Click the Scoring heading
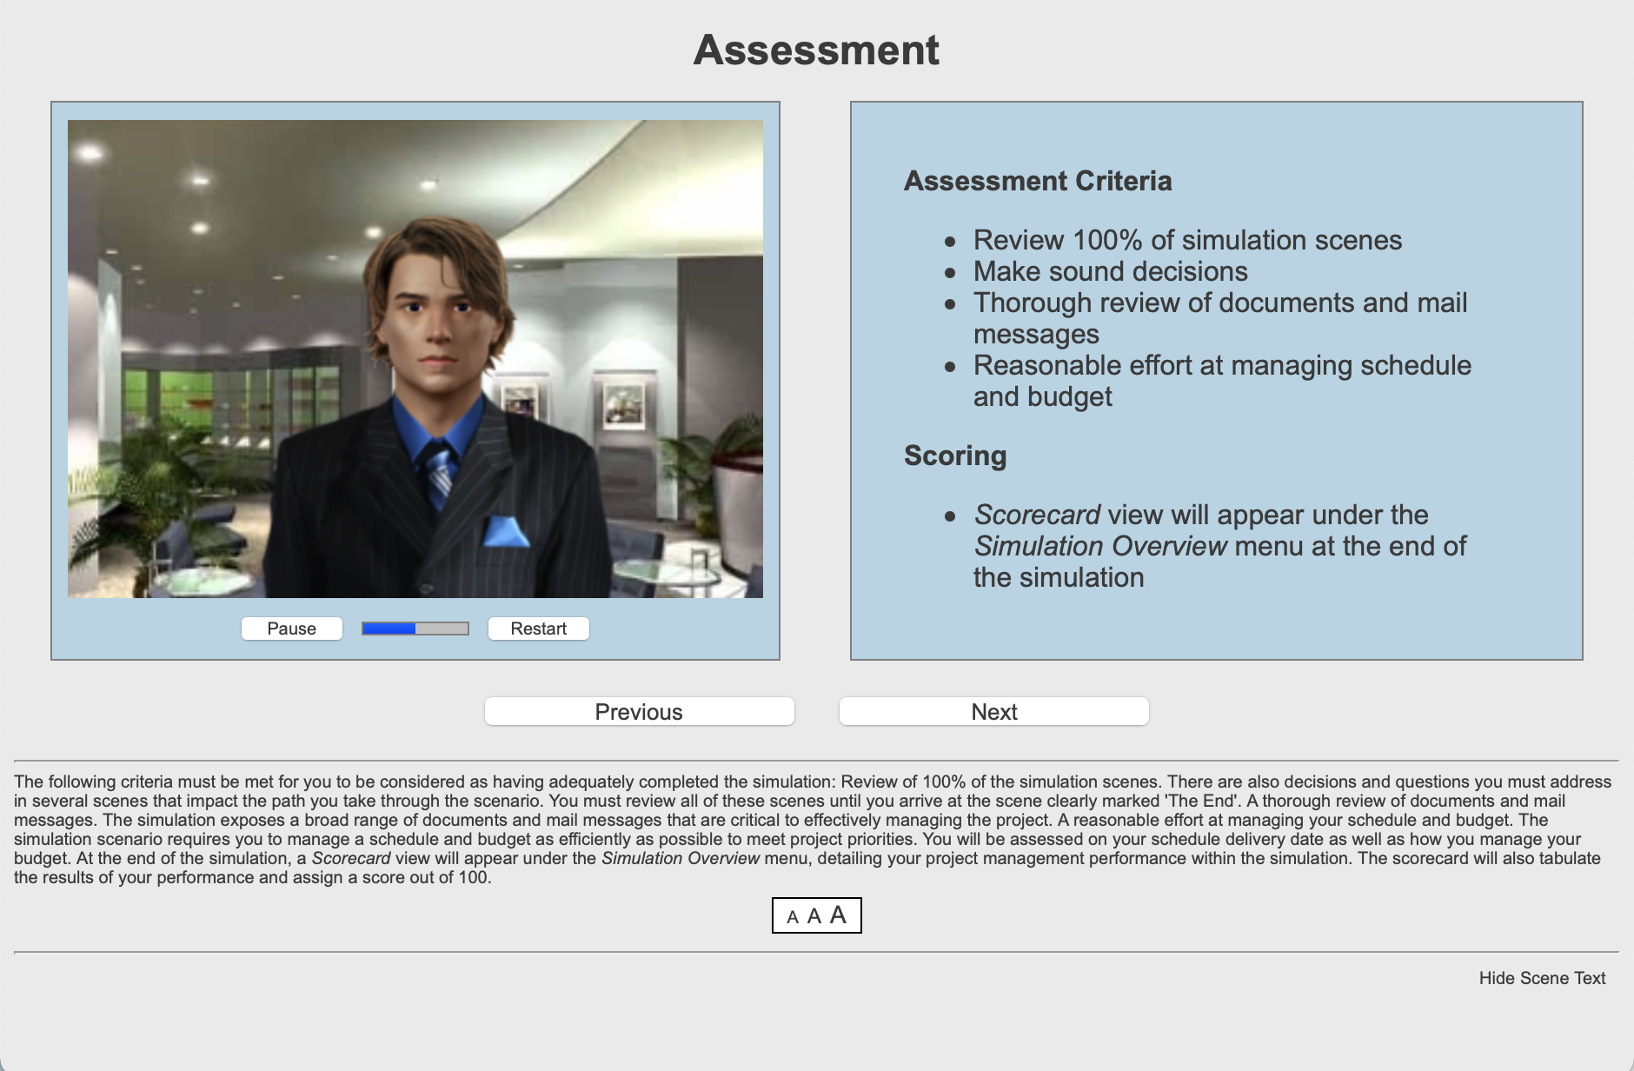The height and width of the screenshot is (1071, 1634). tap(955, 456)
